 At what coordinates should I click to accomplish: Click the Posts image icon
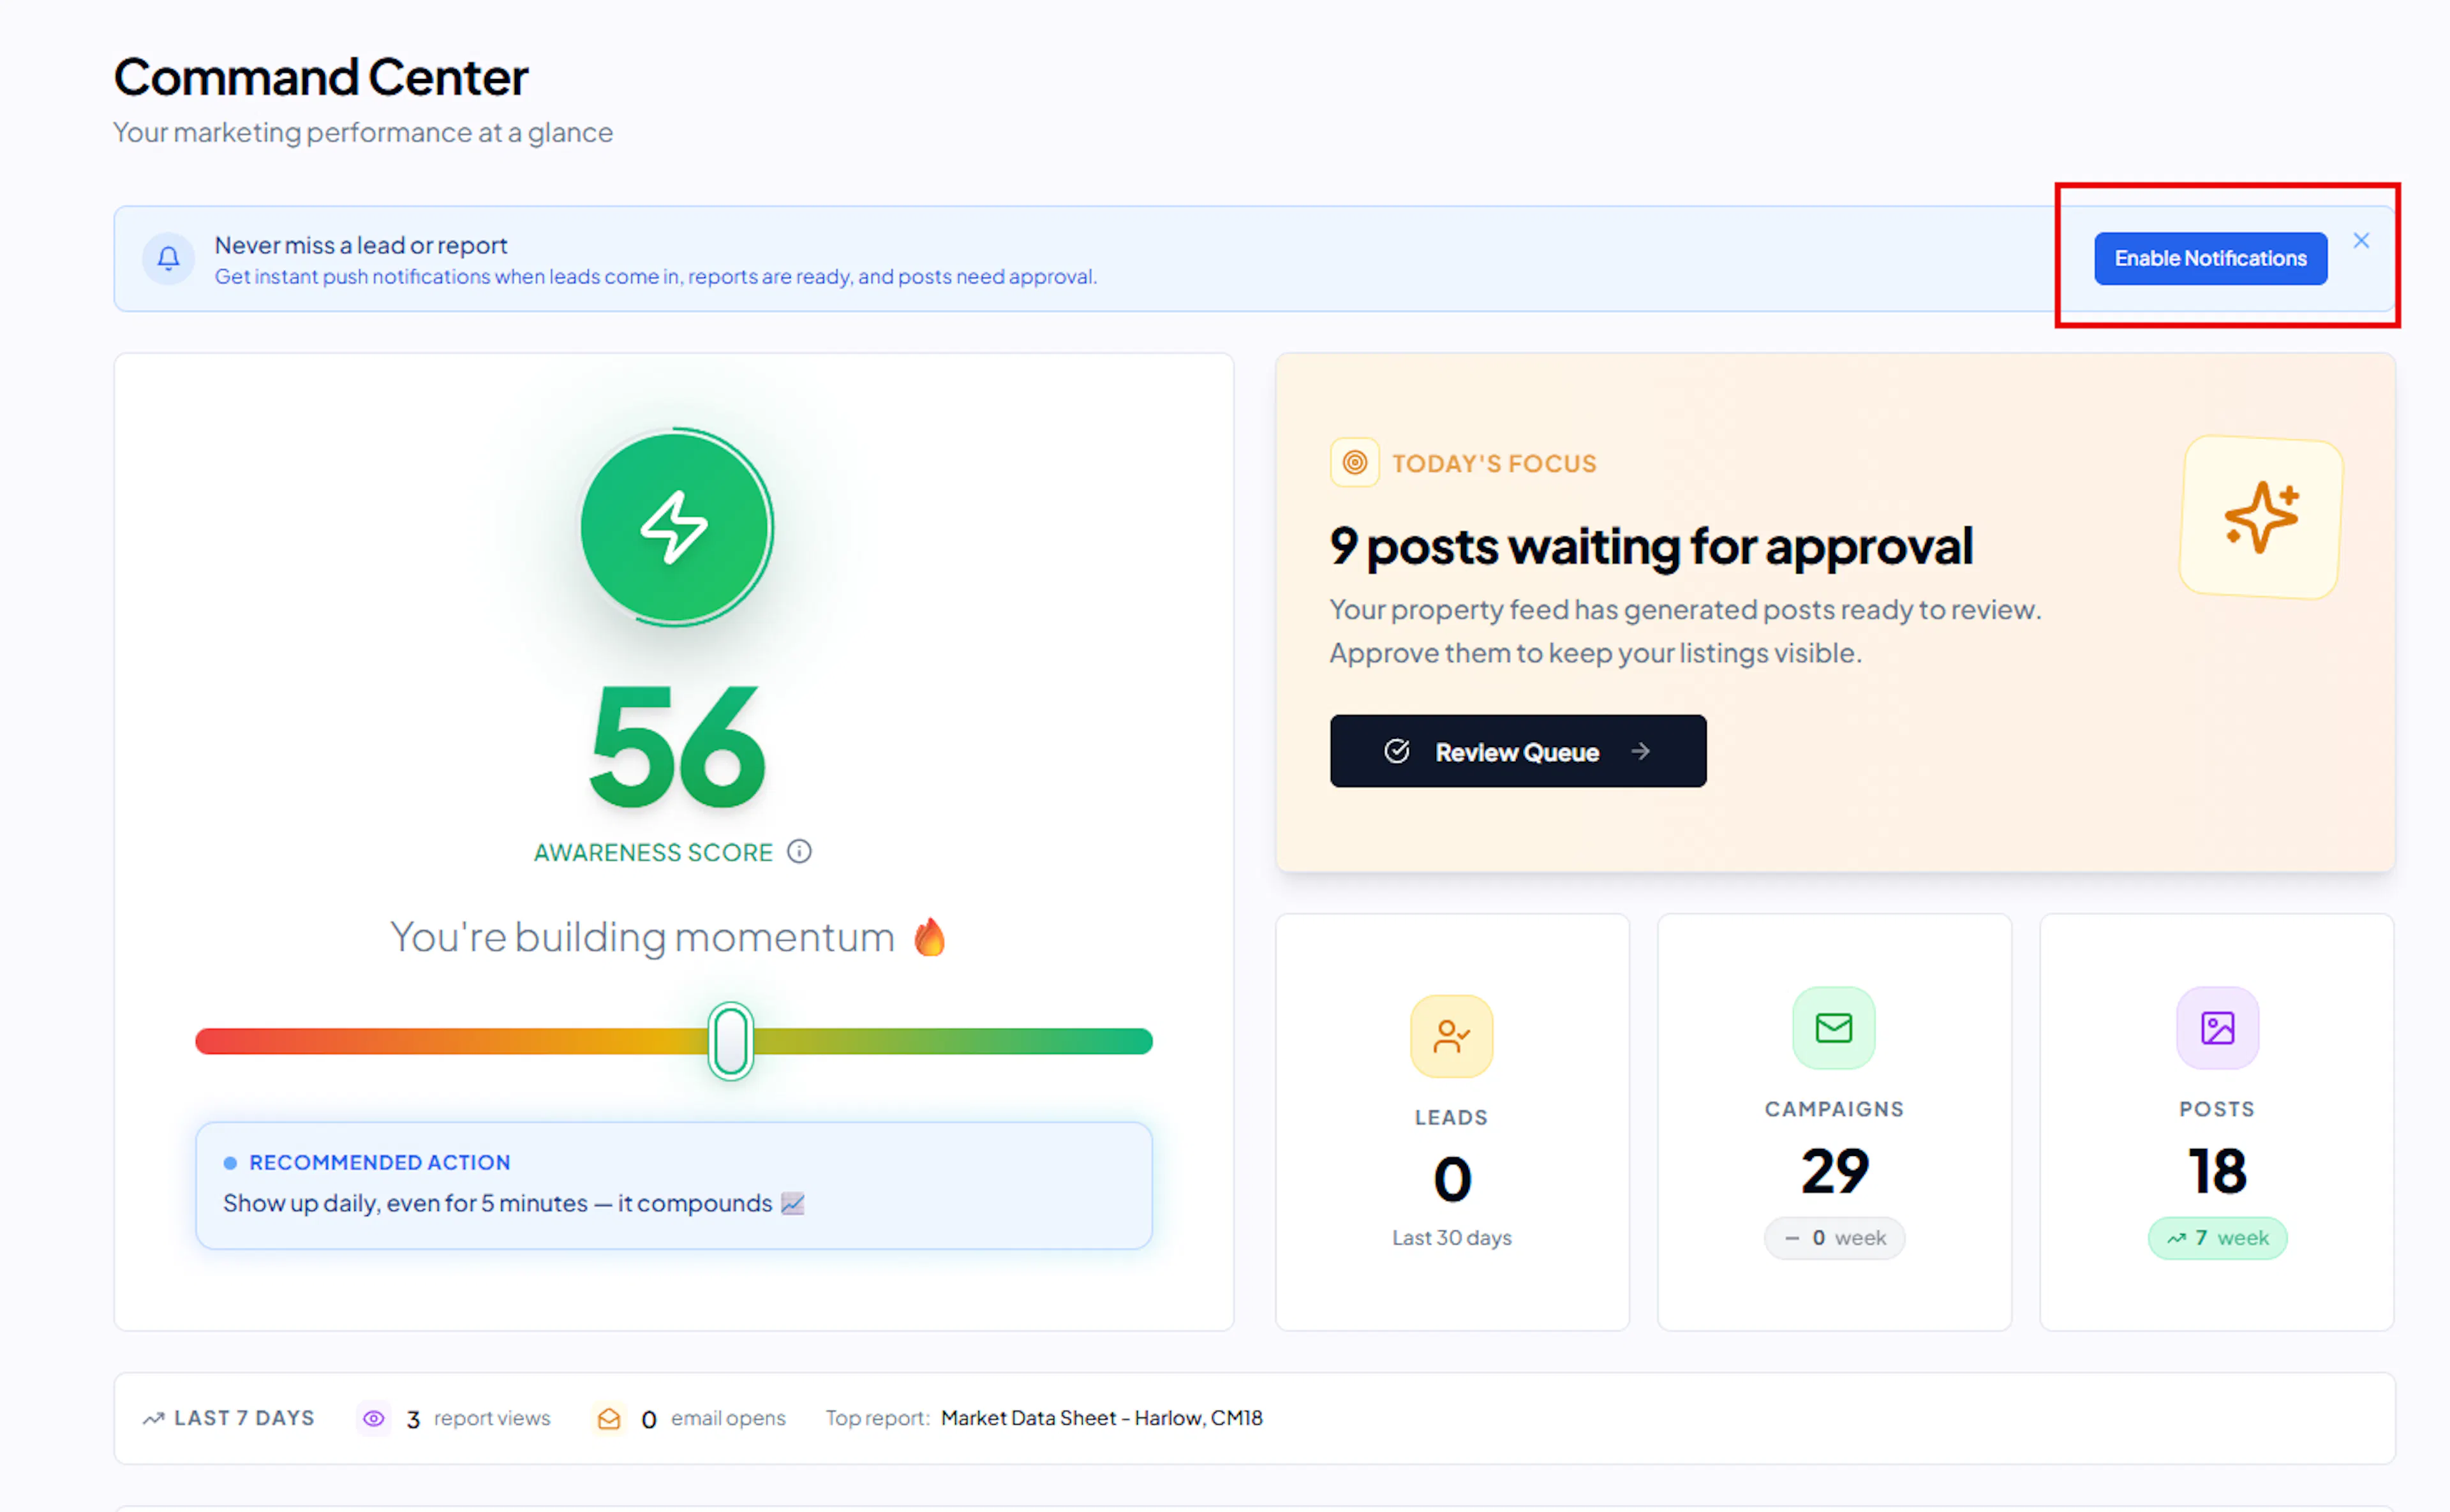[2217, 1028]
